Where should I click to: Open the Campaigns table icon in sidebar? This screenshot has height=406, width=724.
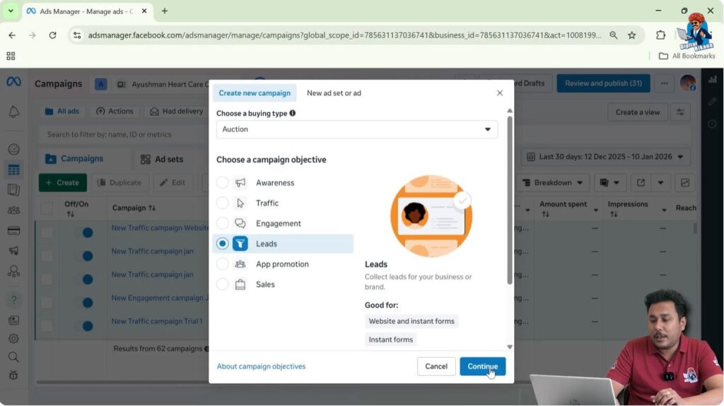14,169
